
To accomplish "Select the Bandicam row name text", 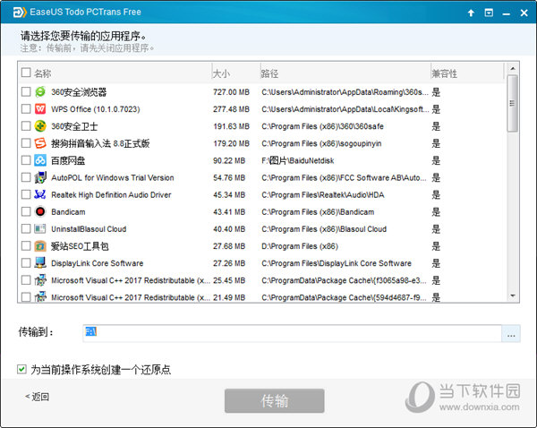I will click(68, 212).
